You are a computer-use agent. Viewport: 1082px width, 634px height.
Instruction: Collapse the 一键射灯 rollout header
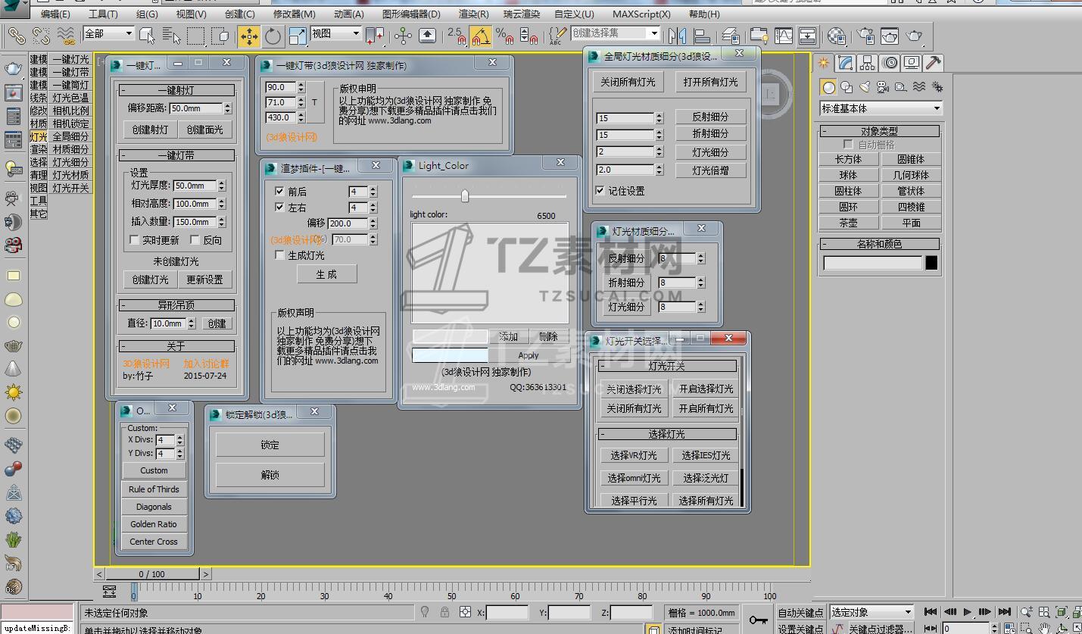point(177,90)
